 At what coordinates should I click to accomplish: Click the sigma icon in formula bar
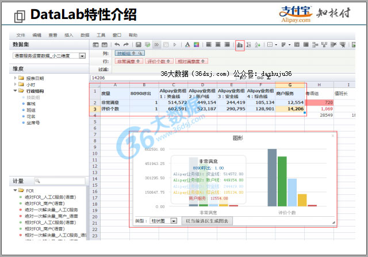[x=269, y=78]
